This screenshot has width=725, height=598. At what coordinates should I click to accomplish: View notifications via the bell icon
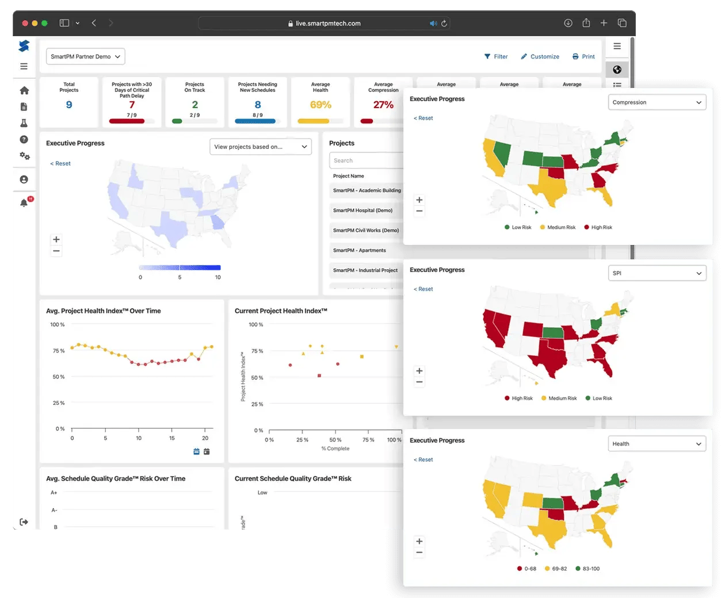(x=24, y=202)
